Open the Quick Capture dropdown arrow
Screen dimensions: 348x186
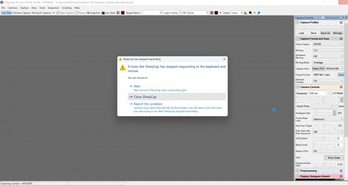click(x=54, y=13)
